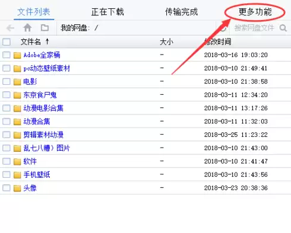Open the Adobe全家桶 folder link

click(42, 55)
